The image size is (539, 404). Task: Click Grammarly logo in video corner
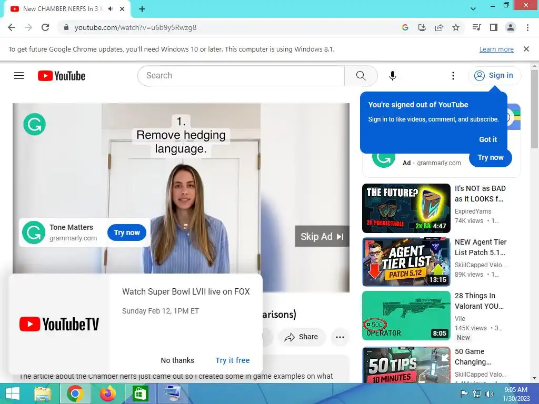pos(34,124)
